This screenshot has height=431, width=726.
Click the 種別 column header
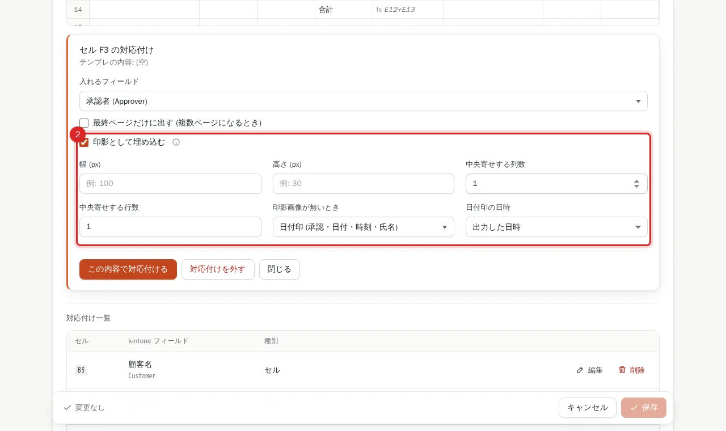271,341
